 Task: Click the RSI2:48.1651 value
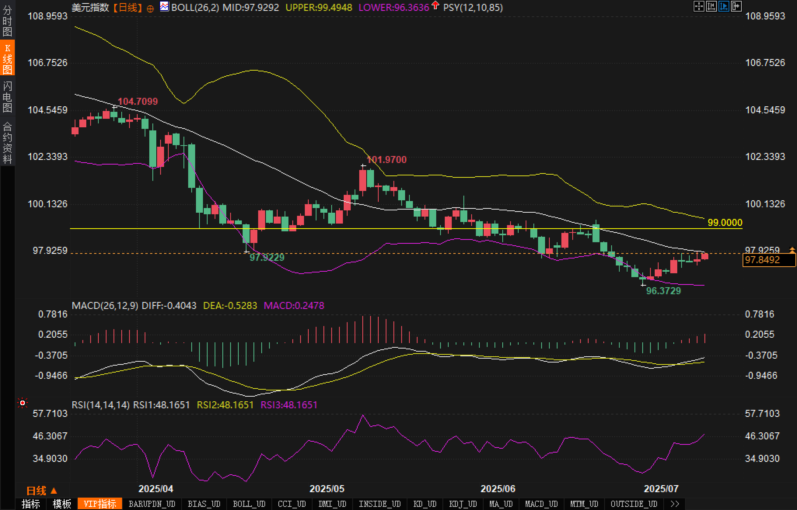[225, 405]
